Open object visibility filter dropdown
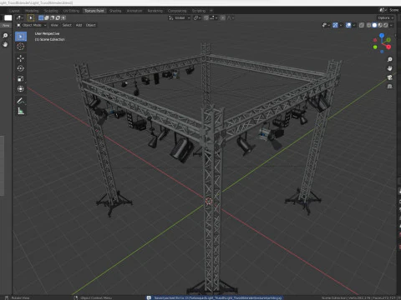This screenshot has height=300, width=401. pos(326,25)
